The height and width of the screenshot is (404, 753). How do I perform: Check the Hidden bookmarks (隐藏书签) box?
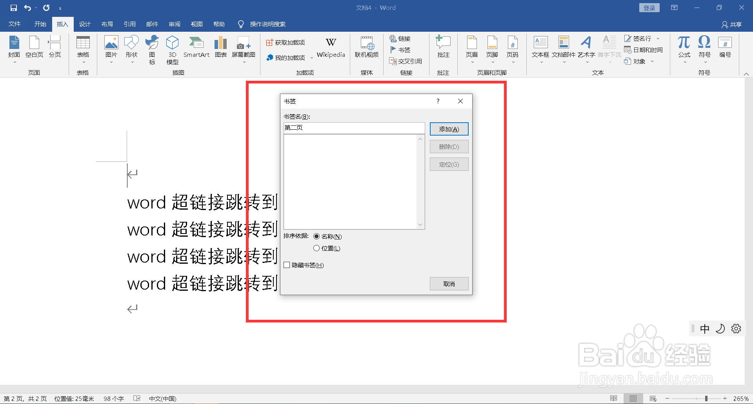287,265
